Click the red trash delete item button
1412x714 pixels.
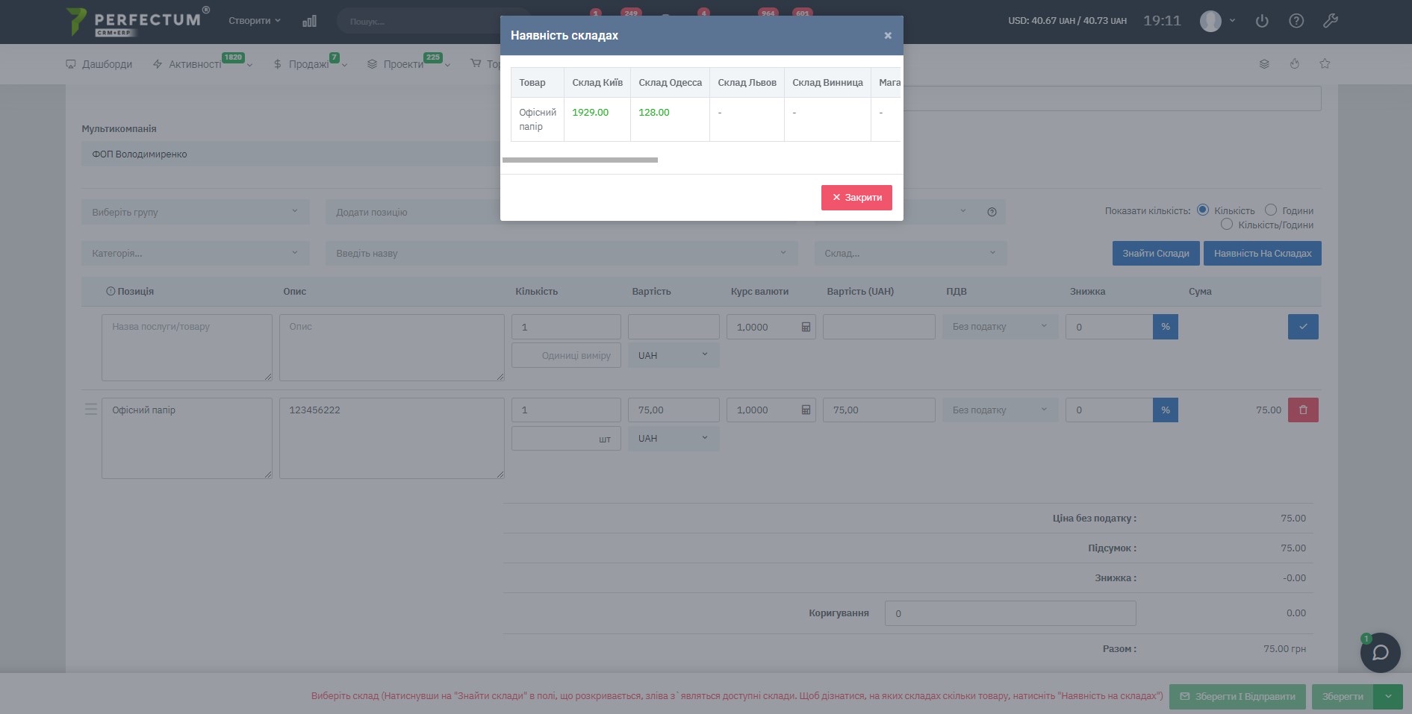1303,410
